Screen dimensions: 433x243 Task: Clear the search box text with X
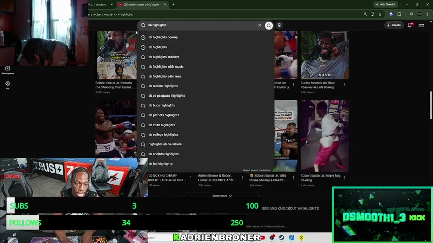[x=260, y=25]
